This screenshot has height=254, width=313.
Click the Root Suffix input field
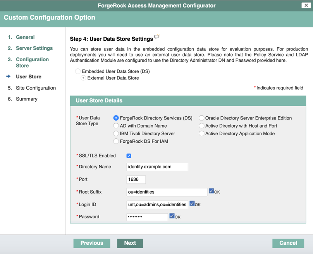tap(167, 192)
